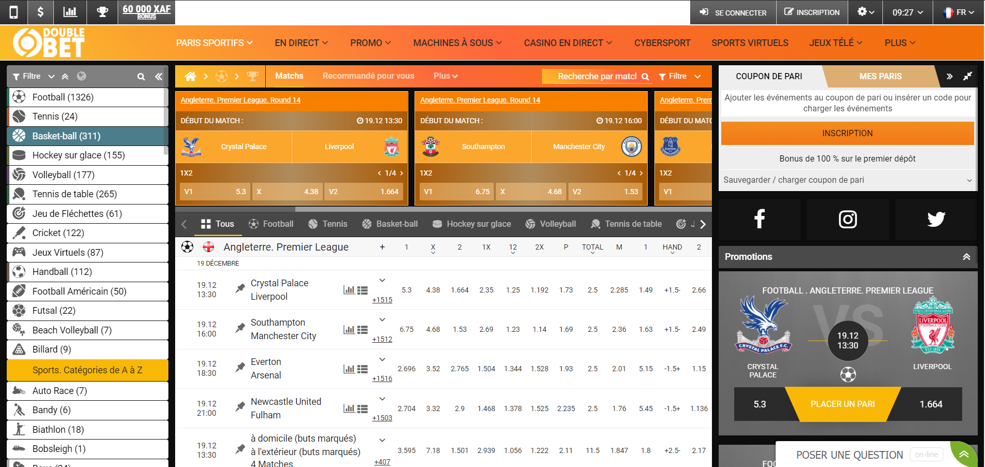Screen dimensions: 985x467
Task: Click the dollar payments icon
Action: point(41,12)
